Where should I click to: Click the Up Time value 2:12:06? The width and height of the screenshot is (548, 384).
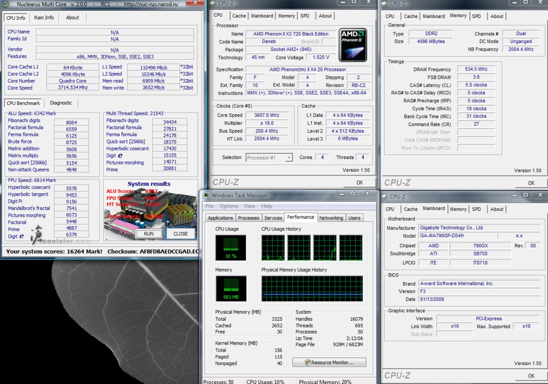point(354,338)
